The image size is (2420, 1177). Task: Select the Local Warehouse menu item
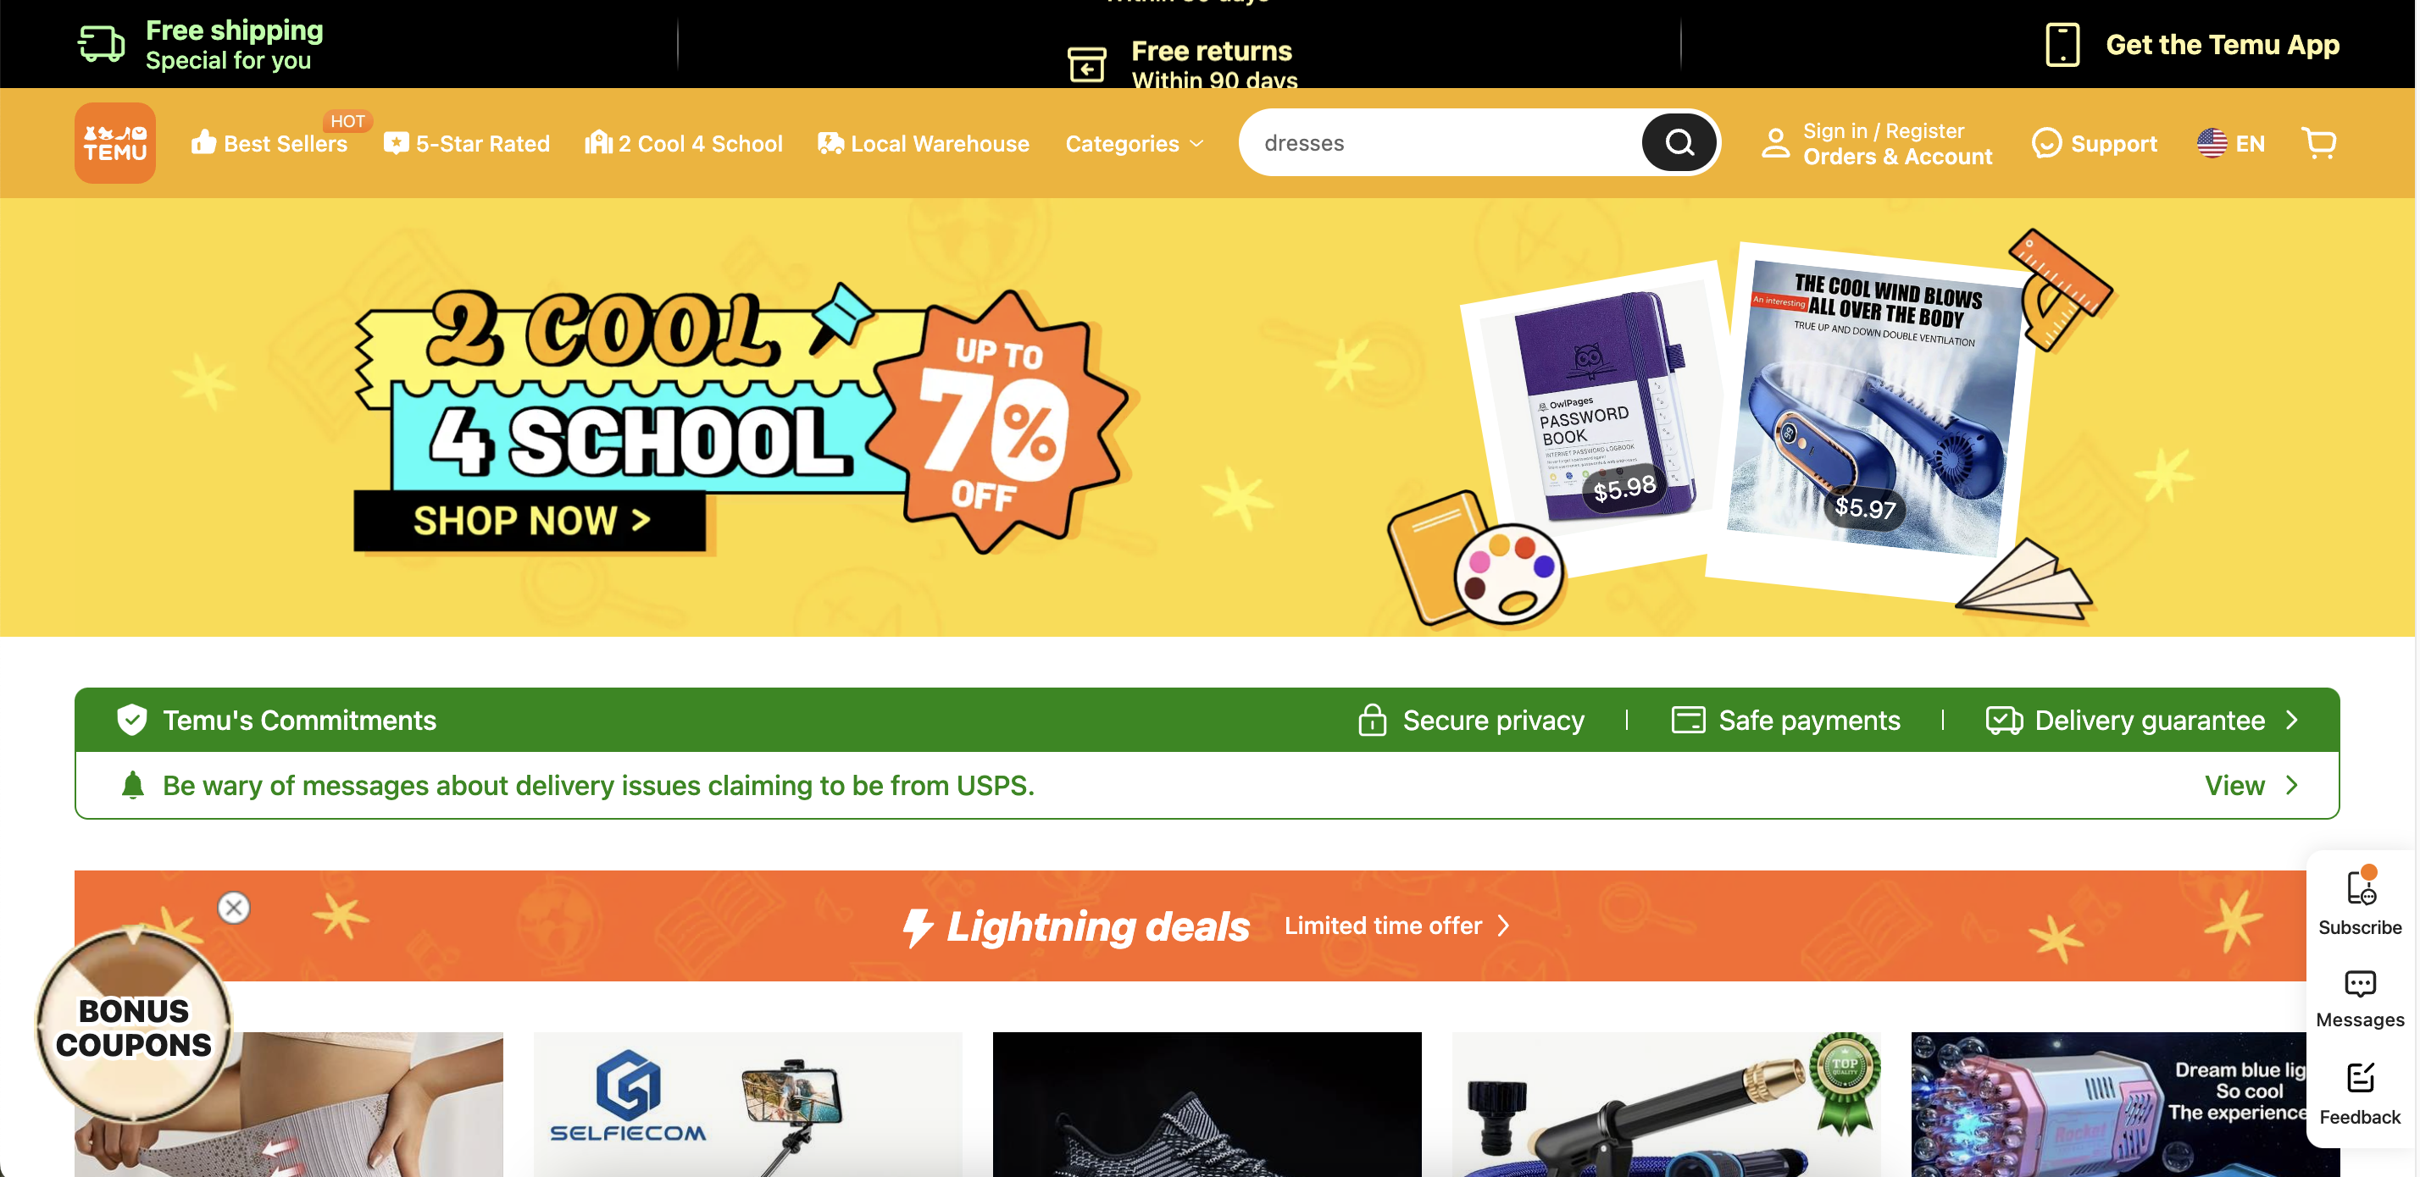coord(924,144)
